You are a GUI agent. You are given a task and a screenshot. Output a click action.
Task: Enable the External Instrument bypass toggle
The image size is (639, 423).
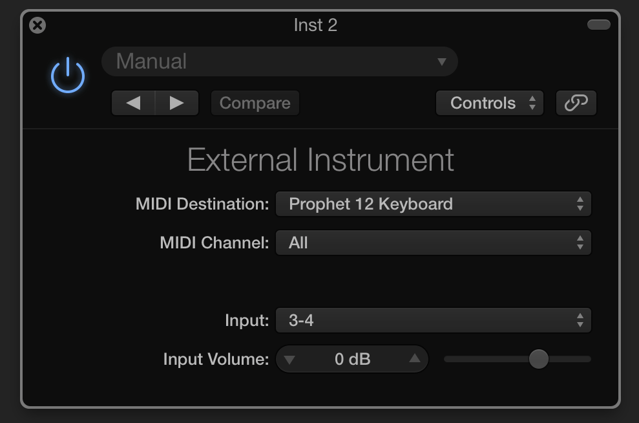coord(67,74)
